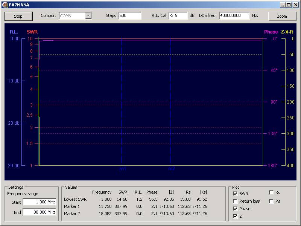The width and height of the screenshot is (301, 226).
Task: Click the Steps input field
Action: (129, 16)
